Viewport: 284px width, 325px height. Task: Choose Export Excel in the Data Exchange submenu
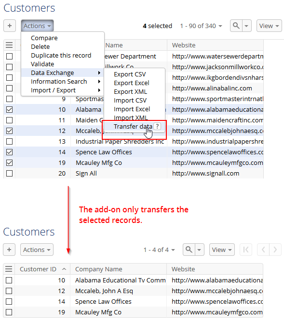click(x=132, y=83)
